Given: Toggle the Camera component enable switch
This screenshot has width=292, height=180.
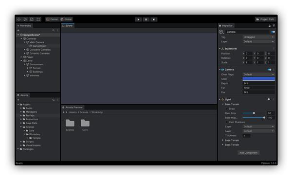Looking at the screenshot, I should [269, 70].
